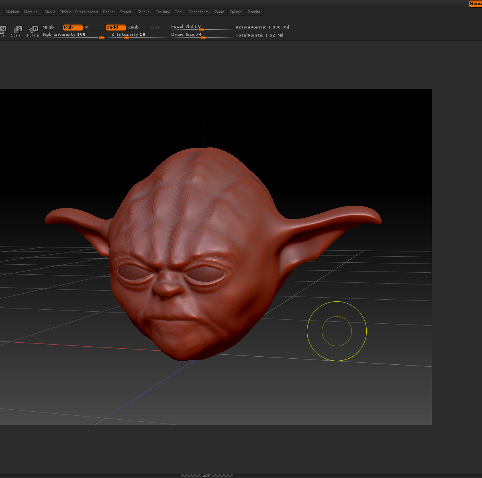The height and width of the screenshot is (478, 482).
Task: Open the Movie menu
Action: point(50,12)
